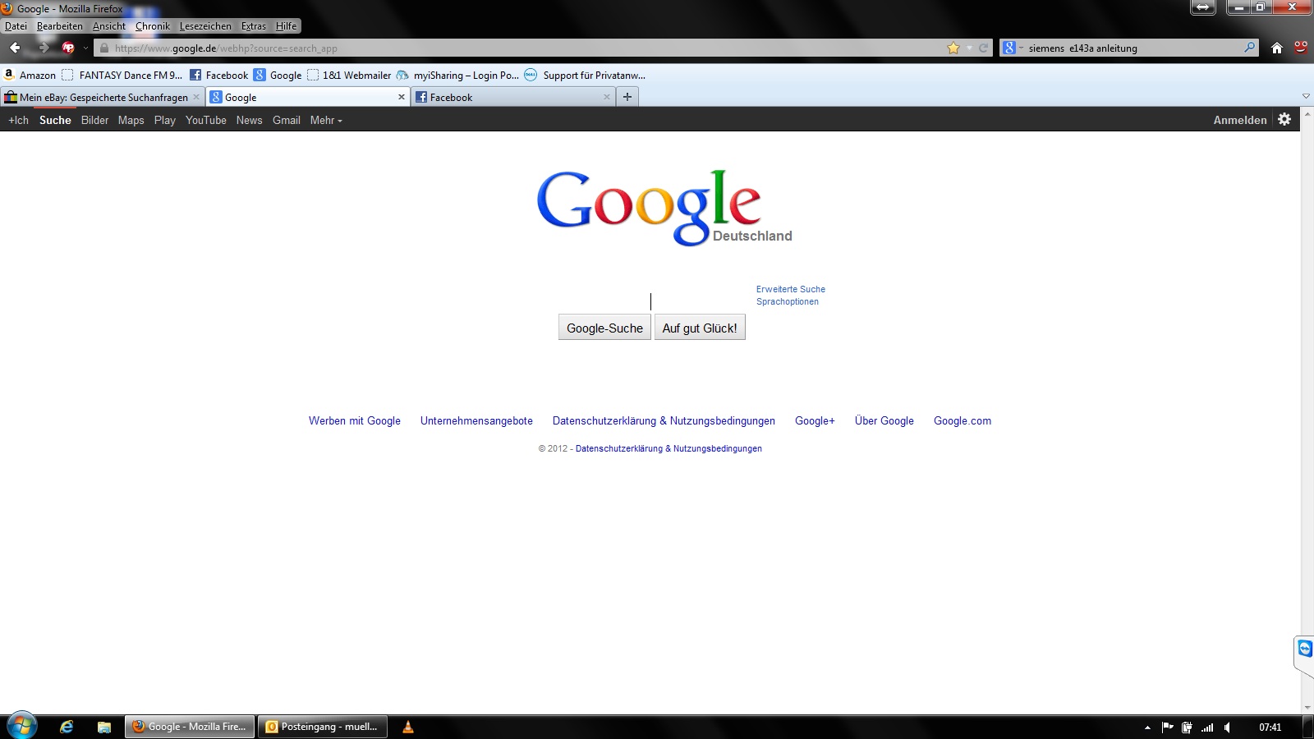1314x739 pixels.
Task: Click the red add-on icon beside forward arrow
Action: (x=68, y=48)
